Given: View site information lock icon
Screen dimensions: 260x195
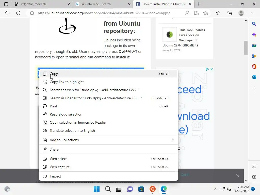Looking at the screenshot, I should [32, 13].
